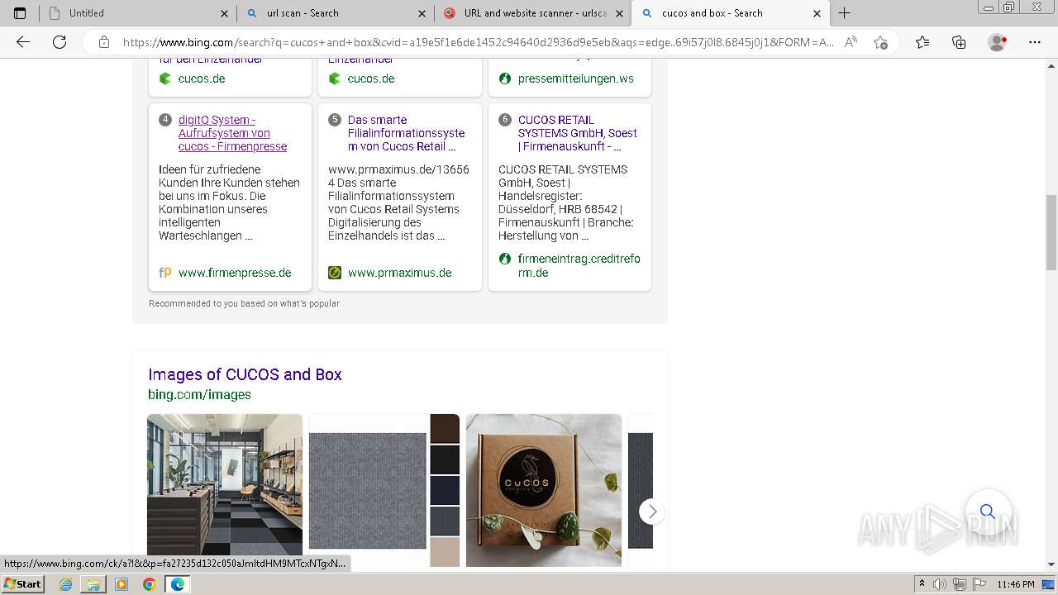Screen dimensions: 1058x595
Task: Select the black color swatch
Action: point(445,459)
